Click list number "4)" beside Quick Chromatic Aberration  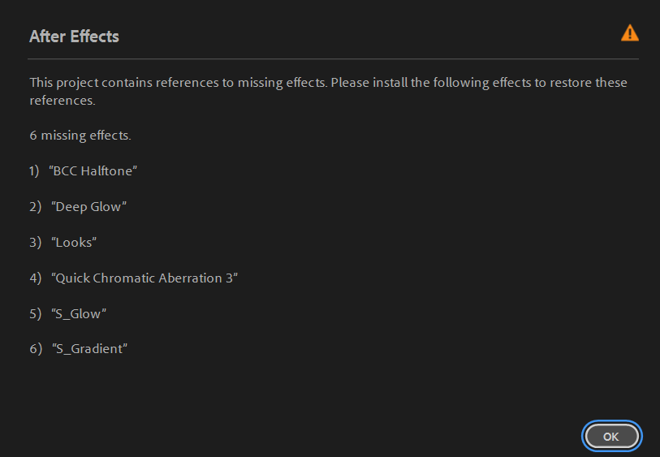[x=35, y=278]
